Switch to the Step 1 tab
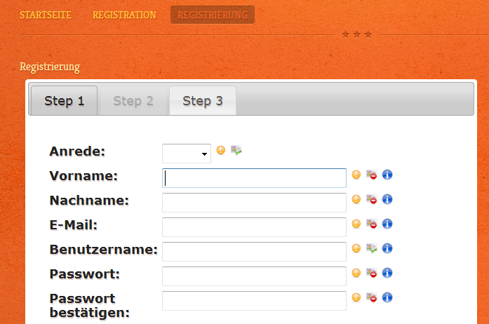This screenshot has width=489, height=324. pyautogui.click(x=65, y=101)
